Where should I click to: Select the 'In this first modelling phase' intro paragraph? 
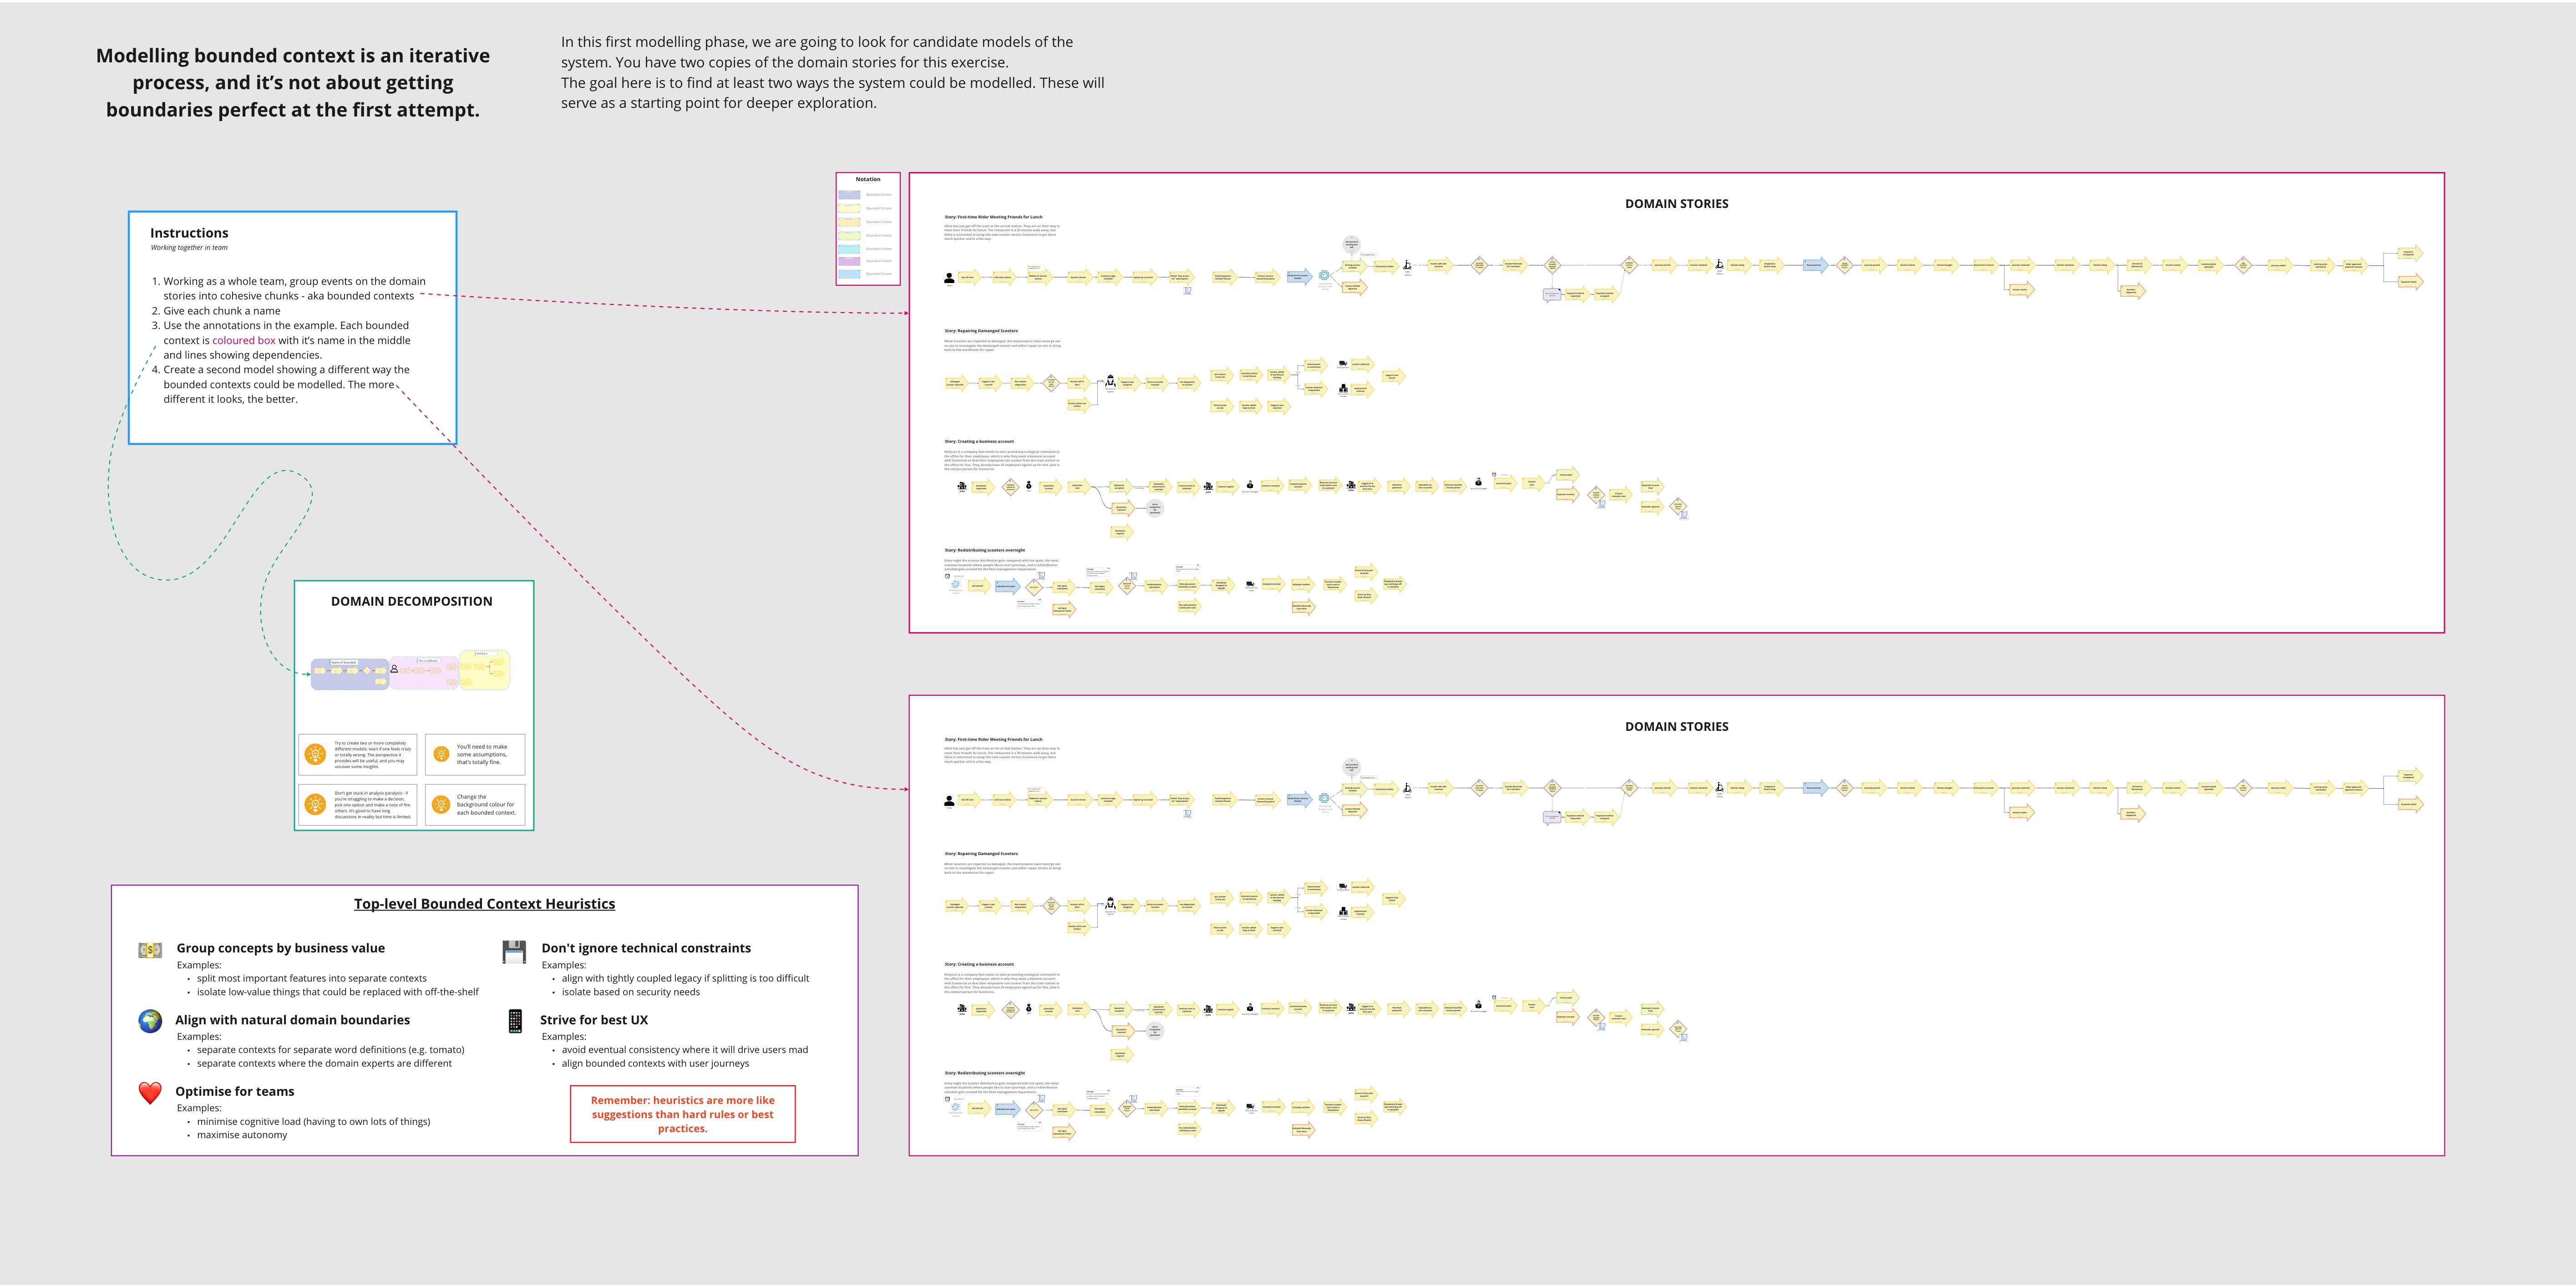pyautogui.click(x=833, y=72)
